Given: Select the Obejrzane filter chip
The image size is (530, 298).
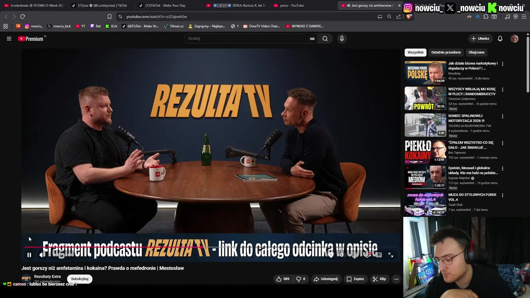Looking at the screenshot, I should point(476,53).
